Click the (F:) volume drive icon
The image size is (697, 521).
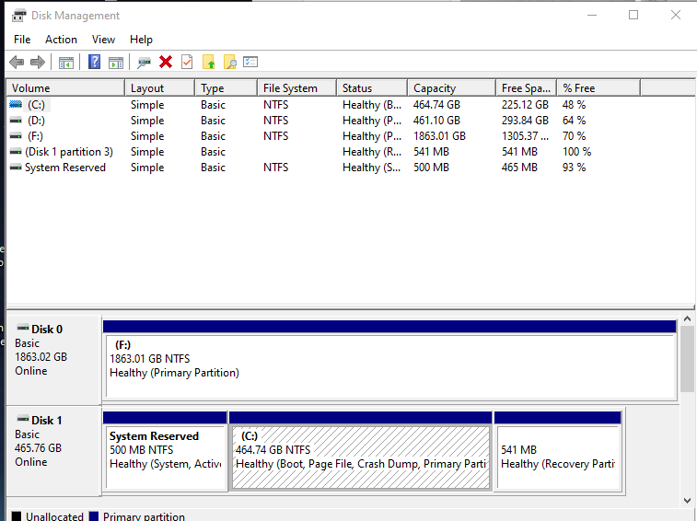click(16, 135)
